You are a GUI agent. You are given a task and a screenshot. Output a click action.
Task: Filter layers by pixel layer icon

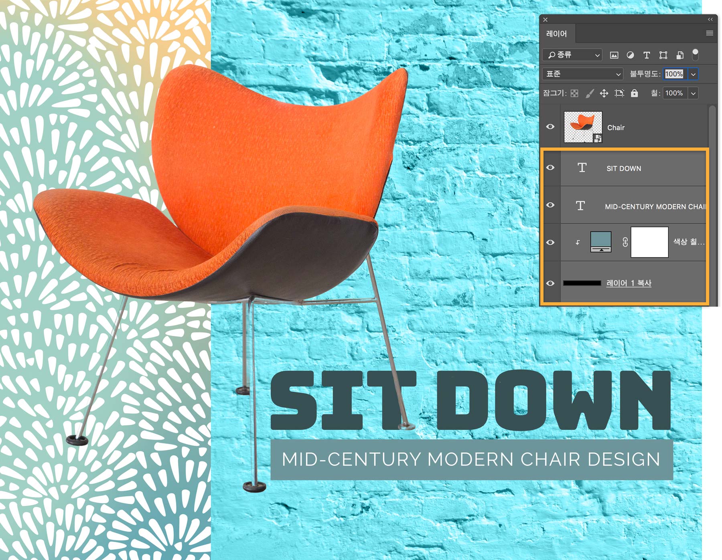coord(614,55)
